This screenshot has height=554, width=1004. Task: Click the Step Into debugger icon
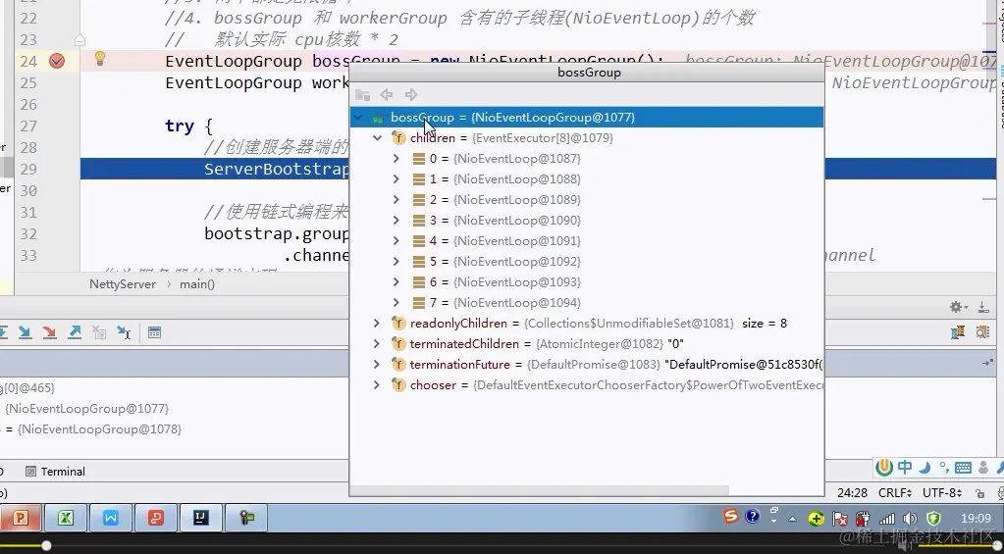coord(25,332)
